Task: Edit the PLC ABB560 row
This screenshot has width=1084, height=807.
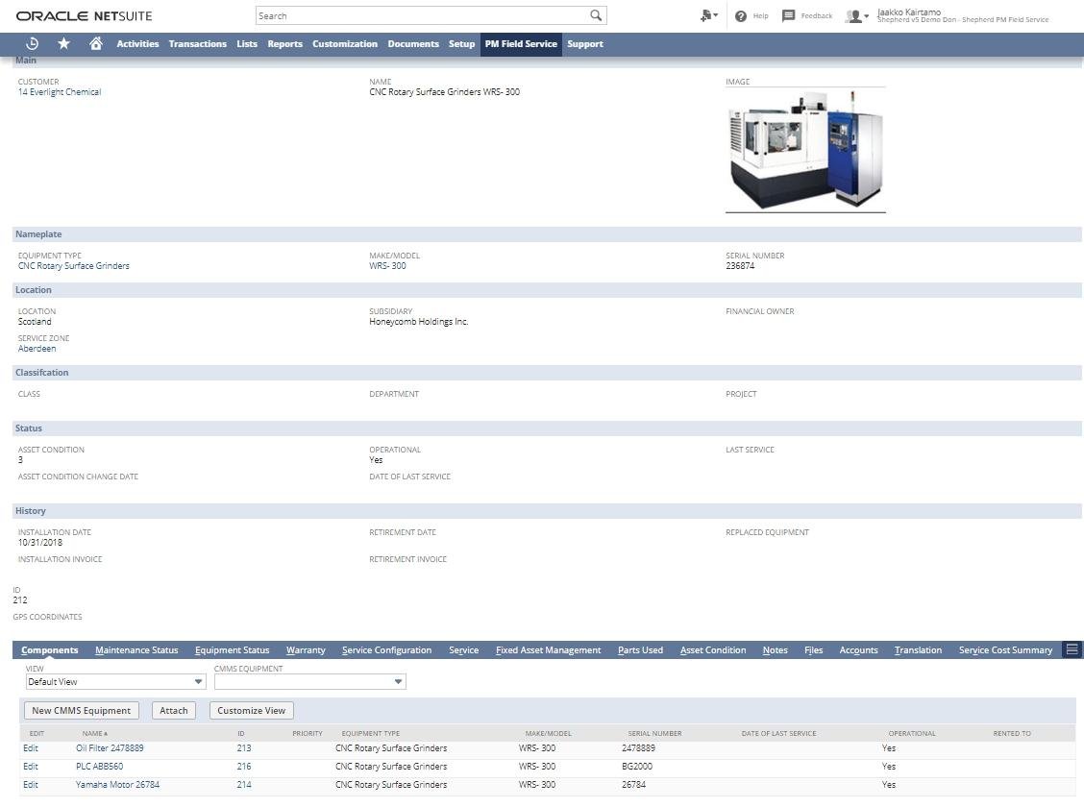Action: pos(31,767)
